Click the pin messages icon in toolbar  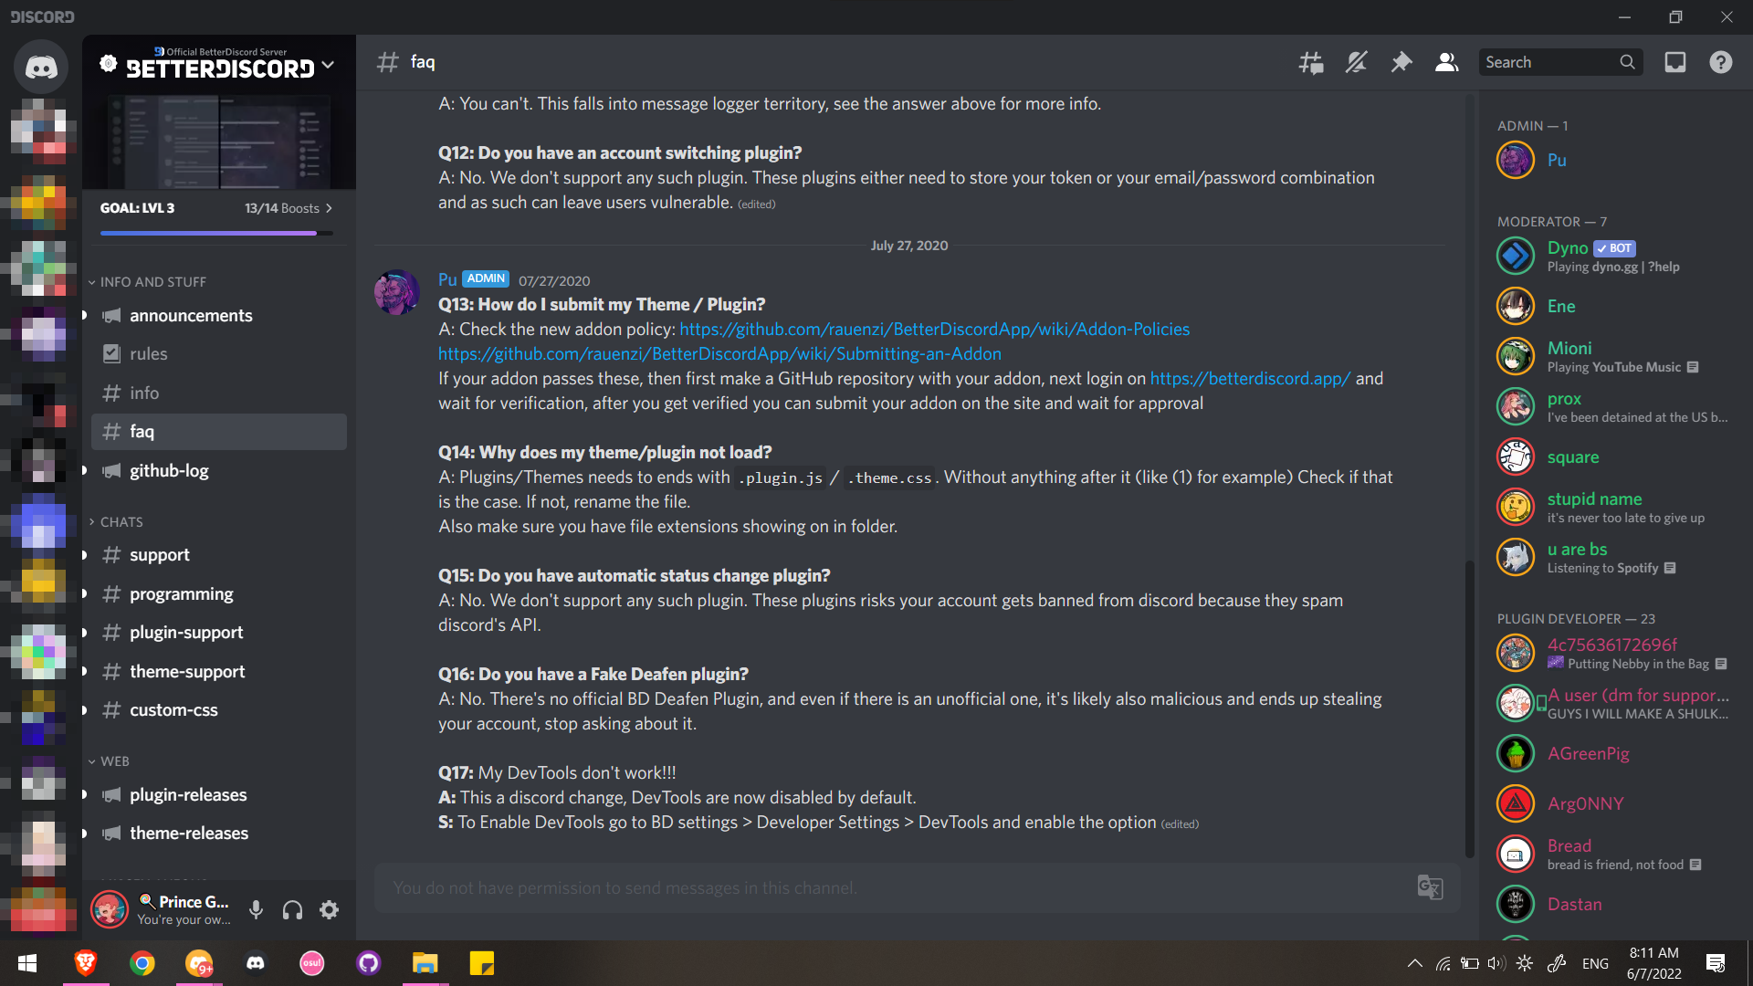click(x=1401, y=61)
